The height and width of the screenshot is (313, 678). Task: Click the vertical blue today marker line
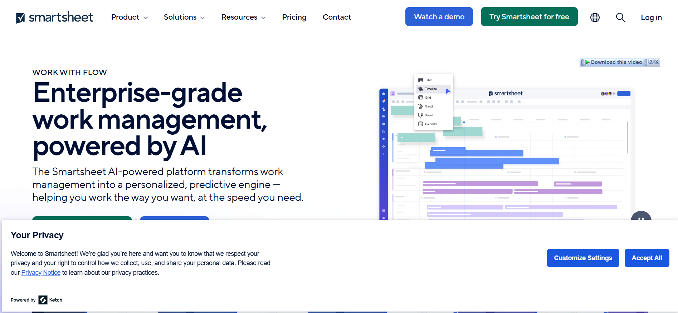(x=464, y=172)
